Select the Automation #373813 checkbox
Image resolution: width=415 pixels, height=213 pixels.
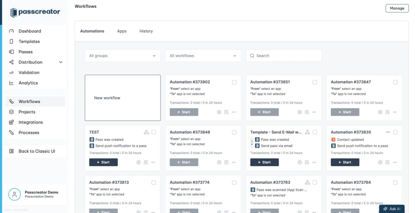click(x=154, y=183)
